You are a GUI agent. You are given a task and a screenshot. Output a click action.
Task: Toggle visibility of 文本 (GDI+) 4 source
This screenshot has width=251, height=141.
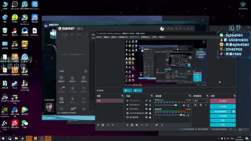coord(146,101)
